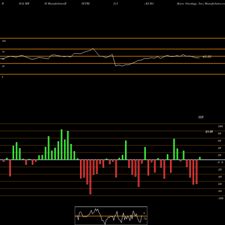Click the 'KURA' ticker symbol text

point(149,4)
